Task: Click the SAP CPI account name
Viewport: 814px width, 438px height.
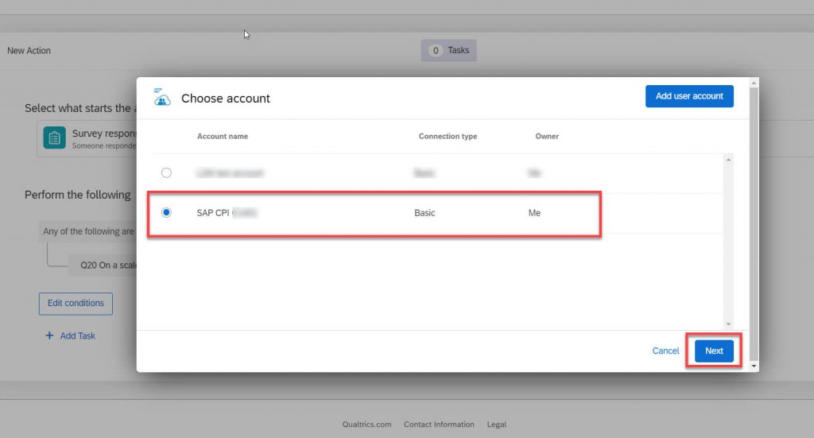Action: pos(227,213)
